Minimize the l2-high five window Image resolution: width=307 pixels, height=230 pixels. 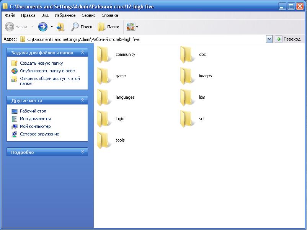[x=282, y=7]
